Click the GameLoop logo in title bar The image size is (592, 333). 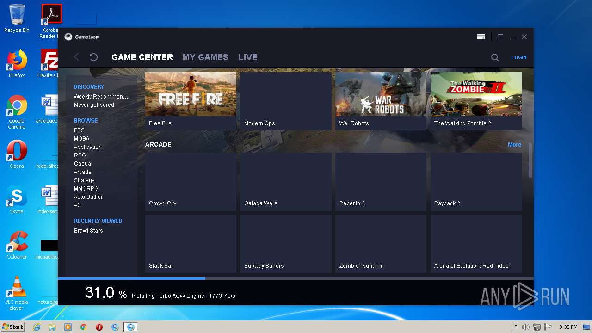(81, 37)
